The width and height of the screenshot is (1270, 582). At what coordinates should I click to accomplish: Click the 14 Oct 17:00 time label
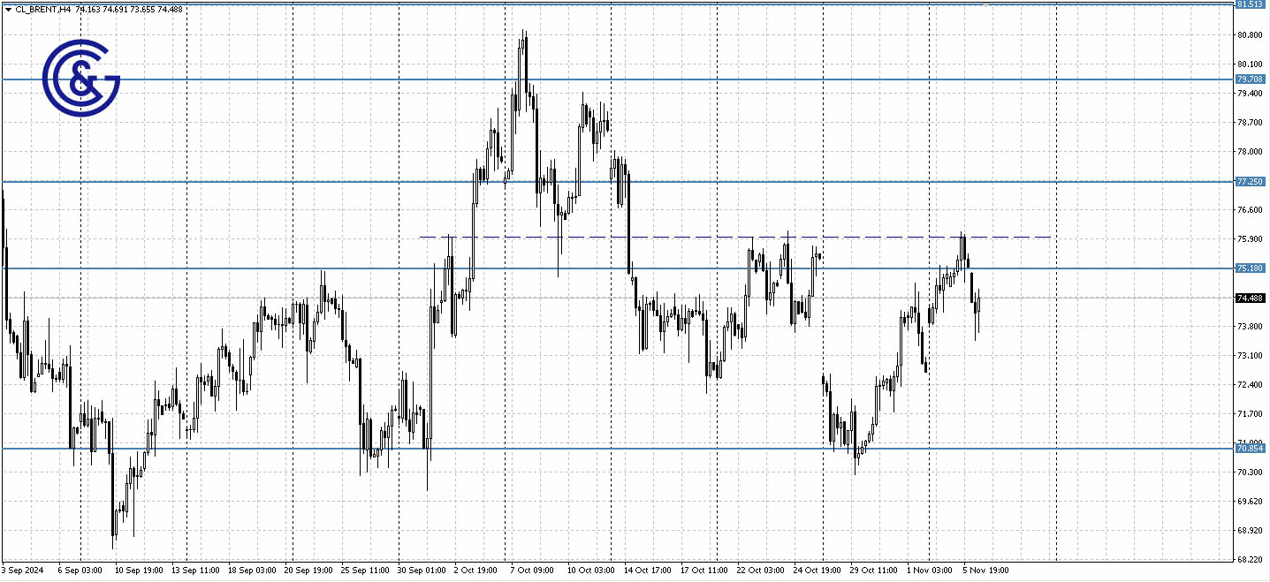click(646, 571)
